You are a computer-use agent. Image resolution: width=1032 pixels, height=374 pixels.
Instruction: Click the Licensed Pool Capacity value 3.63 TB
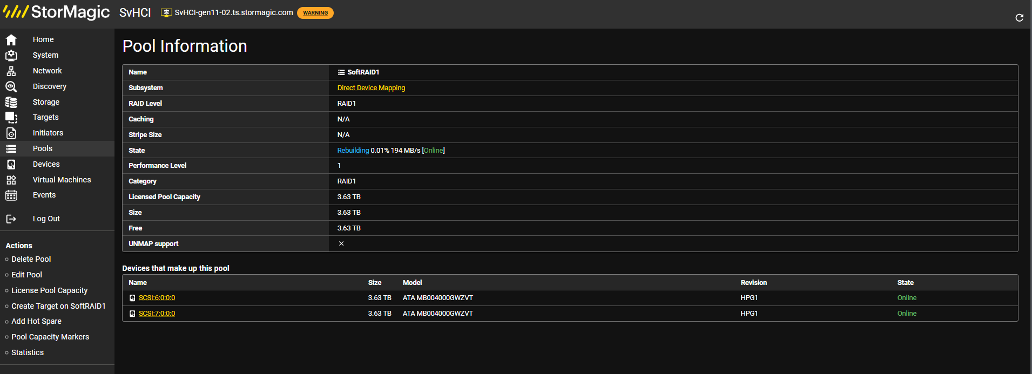coord(349,197)
